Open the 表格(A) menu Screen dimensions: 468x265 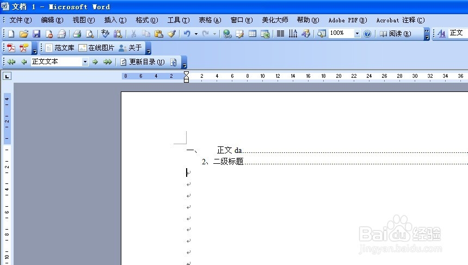pyautogui.click(x=210, y=20)
